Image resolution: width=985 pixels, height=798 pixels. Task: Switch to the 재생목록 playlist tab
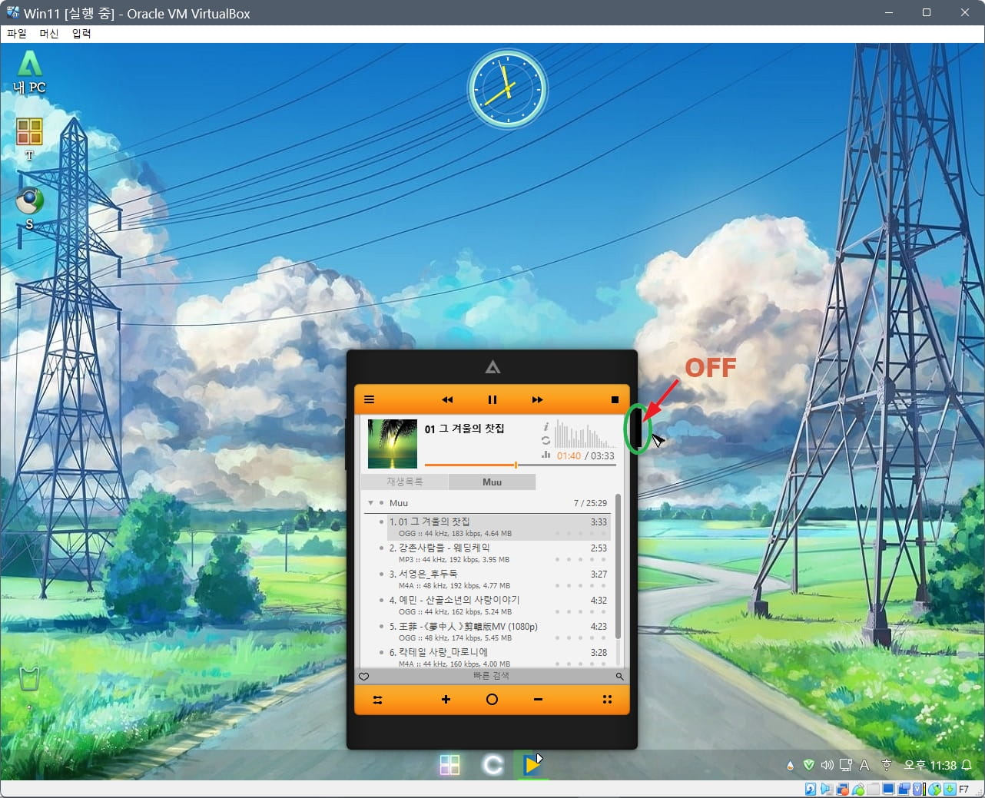point(405,482)
